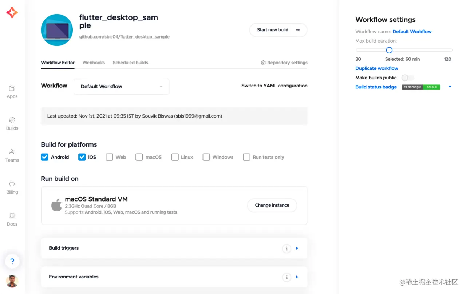Image resolution: width=466 pixels, height=294 pixels.
Task: Click the Codemagic logo icon
Action: 12,12
